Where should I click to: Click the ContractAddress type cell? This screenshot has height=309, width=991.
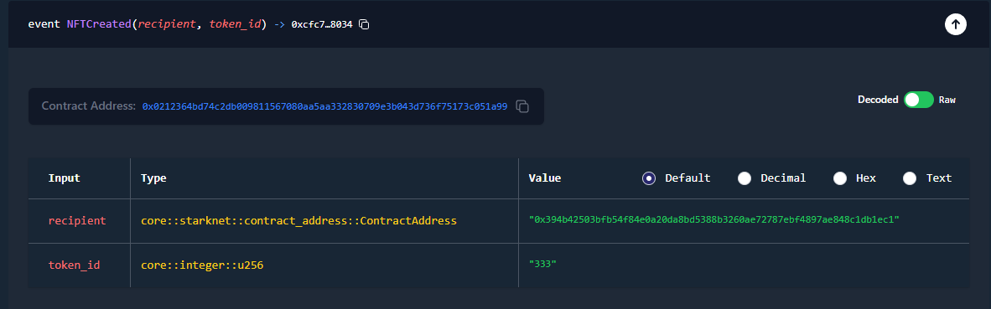[298, 221]
